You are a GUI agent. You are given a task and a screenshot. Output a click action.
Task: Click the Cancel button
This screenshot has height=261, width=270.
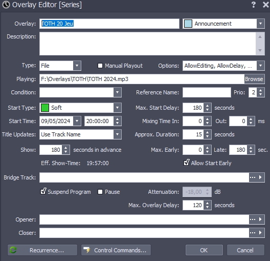[245, 250]
